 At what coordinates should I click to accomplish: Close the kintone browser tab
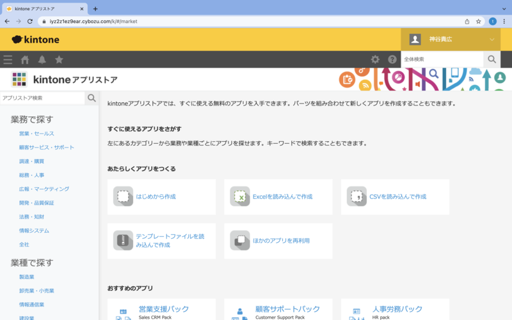point(82,9)
